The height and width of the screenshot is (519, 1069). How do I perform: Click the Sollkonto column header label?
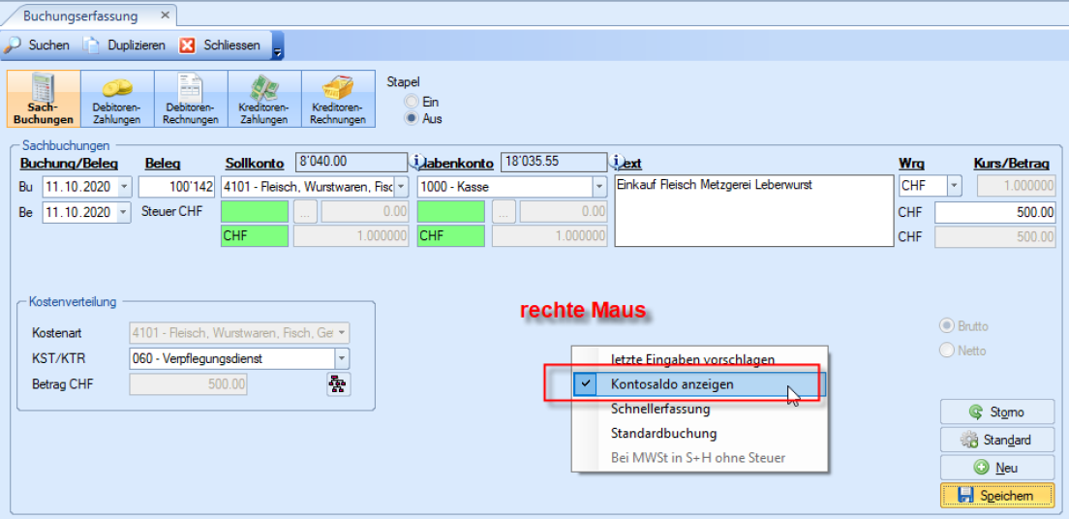tap(255, 164)
